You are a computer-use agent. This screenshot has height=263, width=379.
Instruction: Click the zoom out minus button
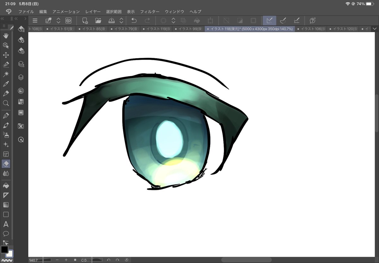pyautogui.click(x=57, y=260)
